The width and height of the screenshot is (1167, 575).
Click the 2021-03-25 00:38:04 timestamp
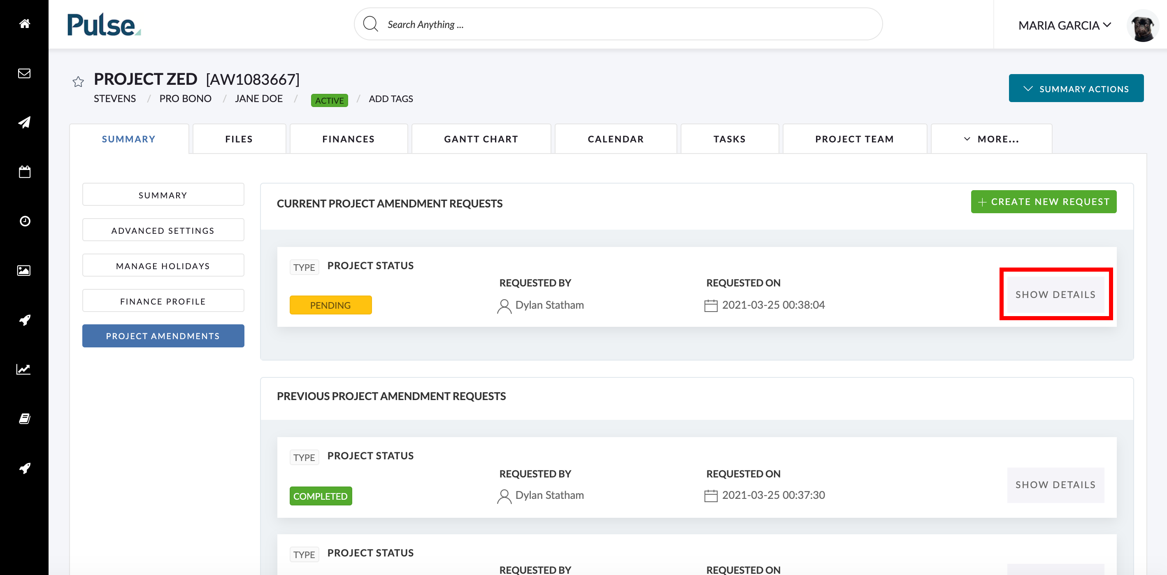(x=773, y=305)
